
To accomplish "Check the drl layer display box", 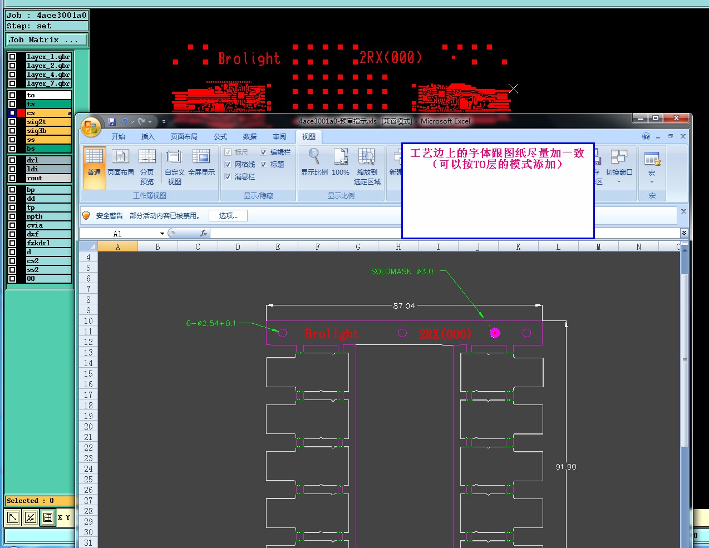I will (x=12, y=160).
